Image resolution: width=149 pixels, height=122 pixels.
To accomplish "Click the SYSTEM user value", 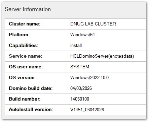I will pyautogui.click(x=80, y=67).
